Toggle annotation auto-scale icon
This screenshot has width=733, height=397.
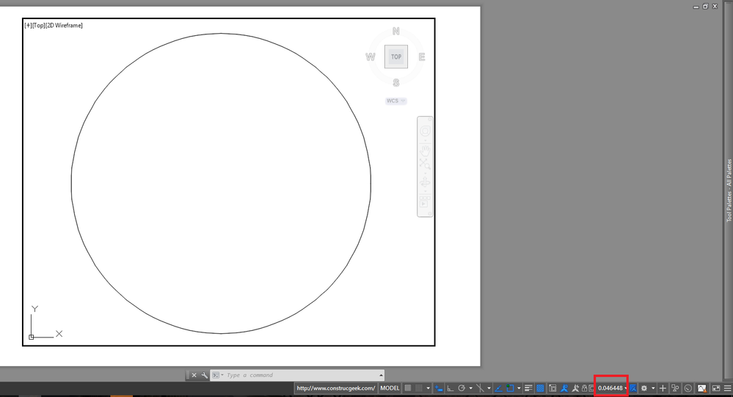575,388
